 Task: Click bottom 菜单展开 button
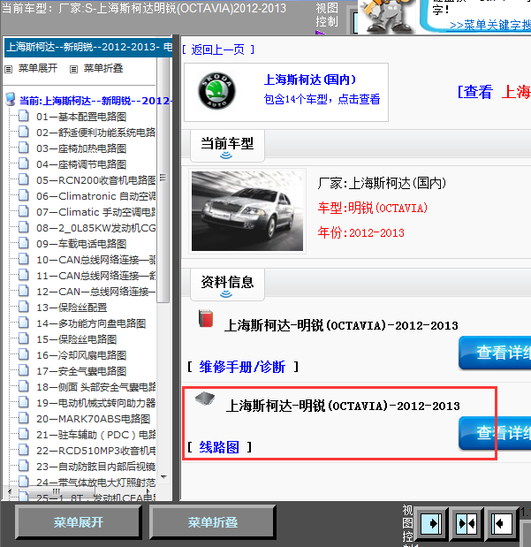[x=79, y=522]
